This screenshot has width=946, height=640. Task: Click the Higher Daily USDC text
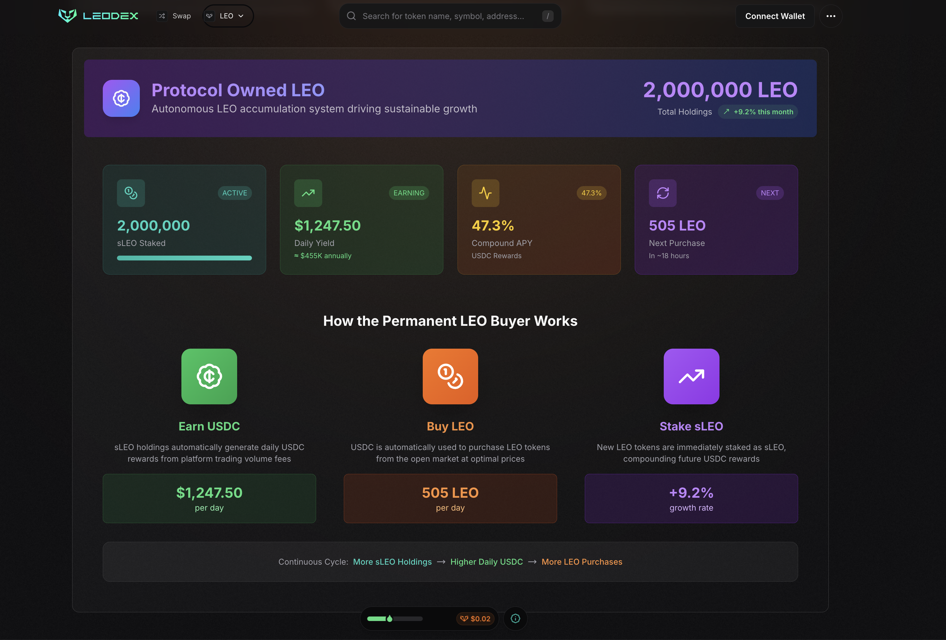tap(487, 561)
